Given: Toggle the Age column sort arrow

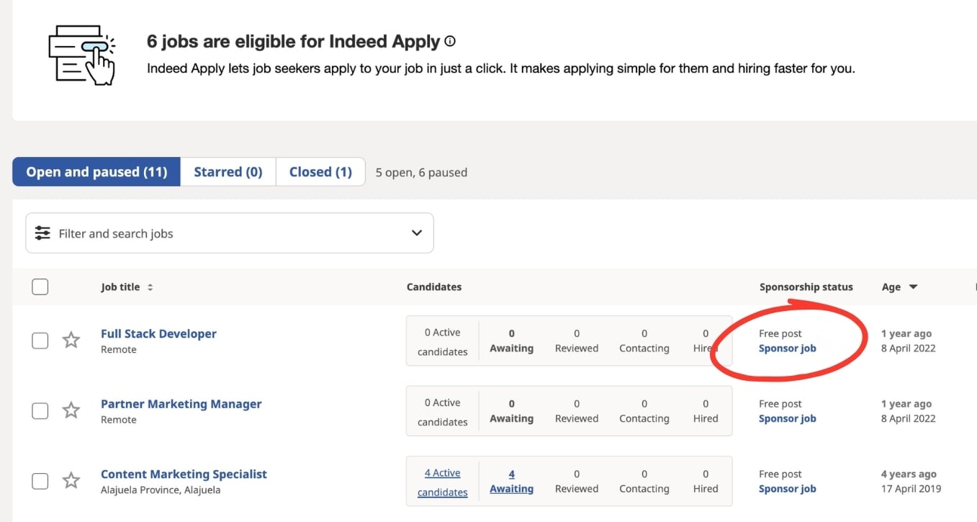Looking at the screenshot, I should (x=913, y=287).
